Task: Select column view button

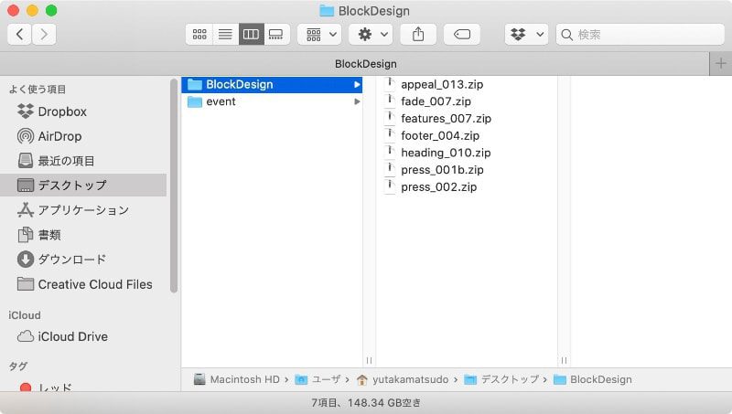Action: click(251, 35)
